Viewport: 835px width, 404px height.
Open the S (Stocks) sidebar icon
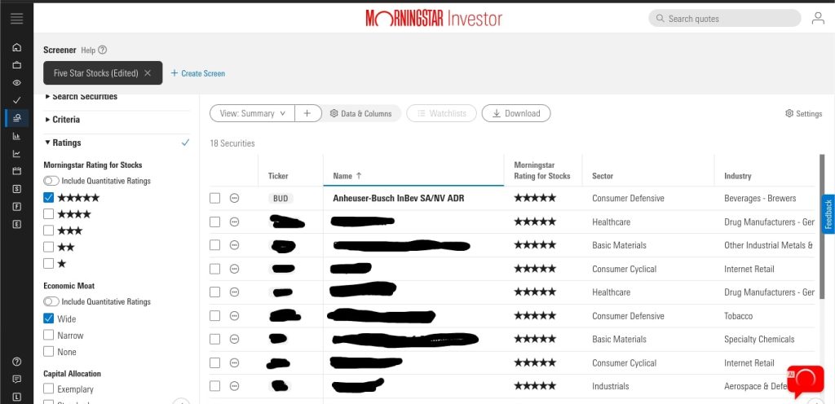(16, 189)
